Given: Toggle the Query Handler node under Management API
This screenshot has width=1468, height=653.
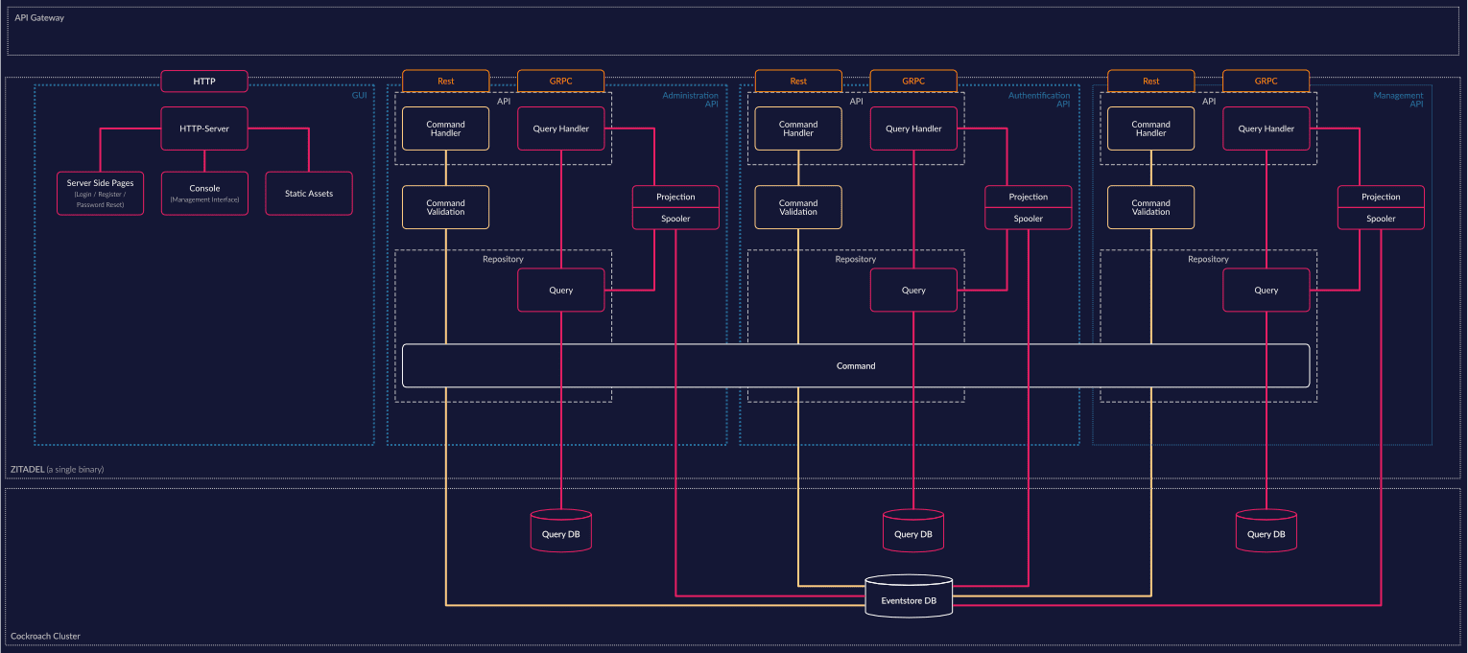Looking at the screenshot, I should tap(1266, 128).
